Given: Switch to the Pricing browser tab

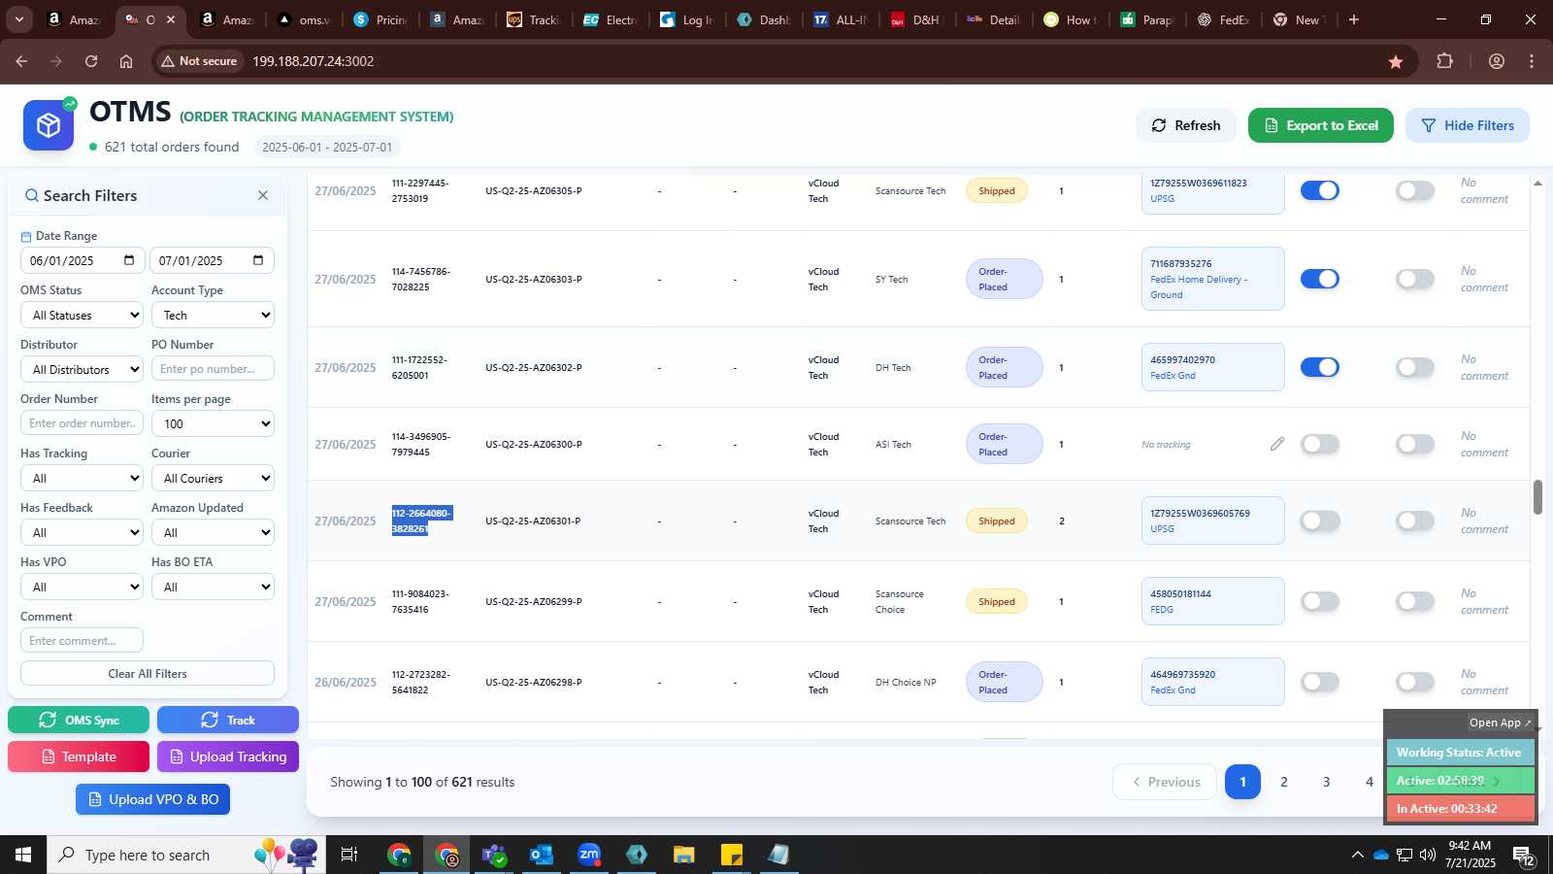Looking at the screenshot, I should [x=380, y=19].
